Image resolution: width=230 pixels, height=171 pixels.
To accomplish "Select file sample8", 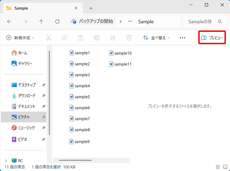I will click(80, 130).
